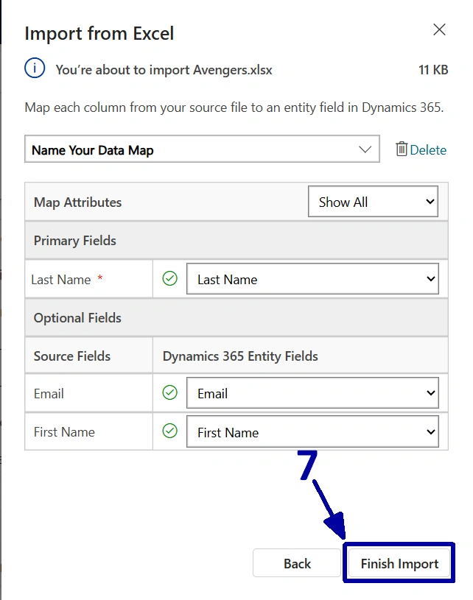
Task: Click the Email source field label
Action: point(49,394)
